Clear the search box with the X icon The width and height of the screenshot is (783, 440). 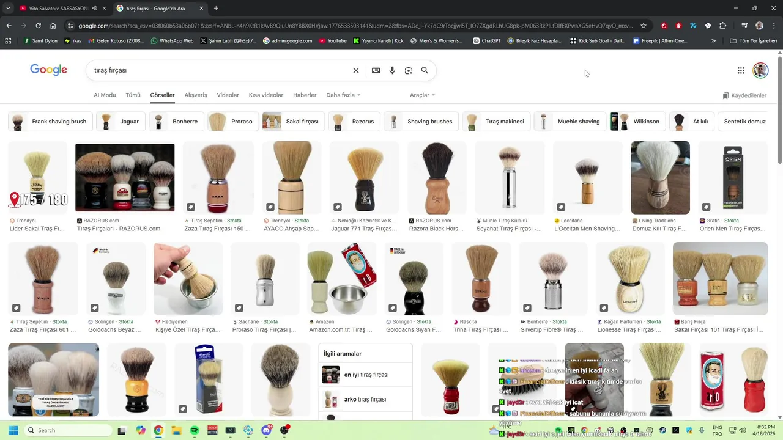point(356,70)
